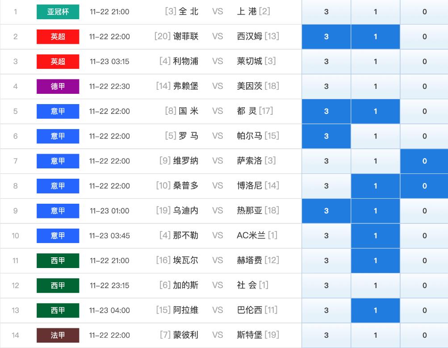Select 0 for 埃瓦尔 vs 赫塔费

coord(424,260)
